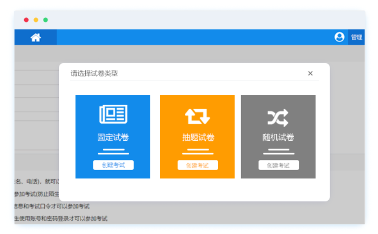Select the 抽题试卷 title text
The width and height of the screenshot is (378, 234).
[198, 138]
